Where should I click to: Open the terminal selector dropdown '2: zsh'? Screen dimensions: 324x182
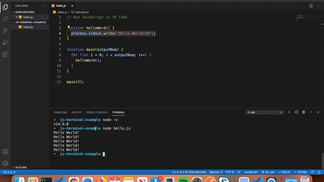tap(265, 112)
